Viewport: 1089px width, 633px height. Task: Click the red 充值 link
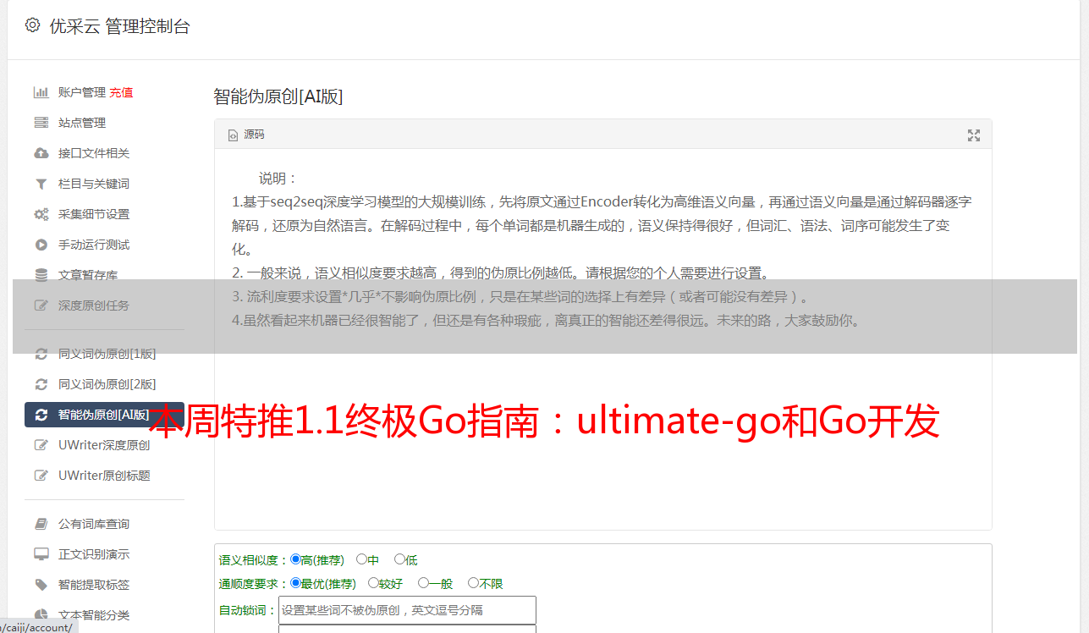[x=121, y=92]
